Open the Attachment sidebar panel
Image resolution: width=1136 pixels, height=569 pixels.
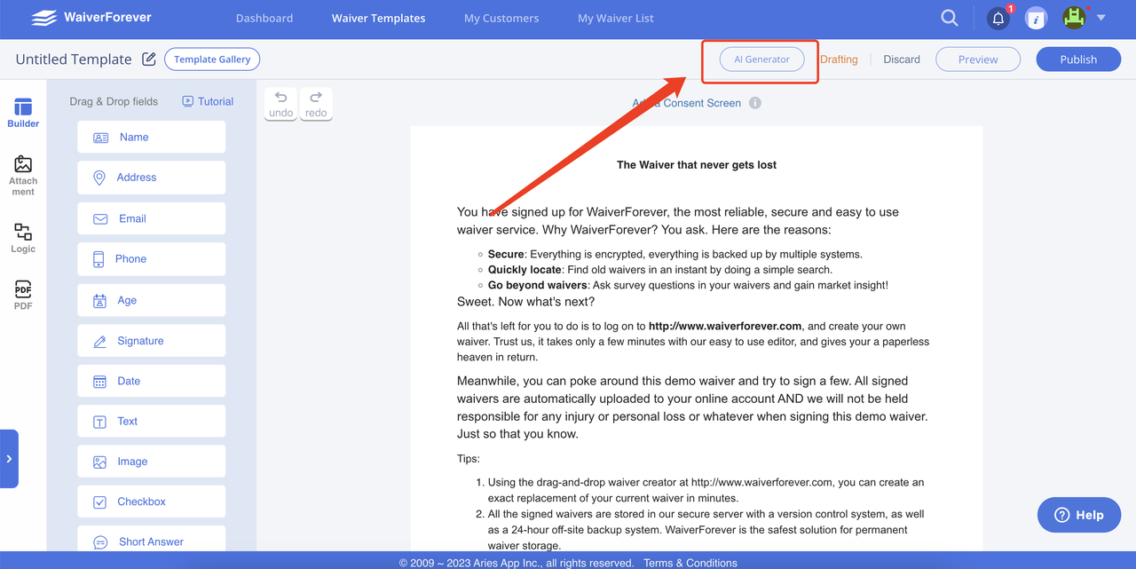[x=23, y=175]
